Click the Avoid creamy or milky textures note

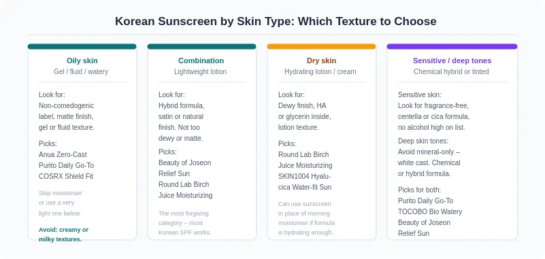click(63, 235)
